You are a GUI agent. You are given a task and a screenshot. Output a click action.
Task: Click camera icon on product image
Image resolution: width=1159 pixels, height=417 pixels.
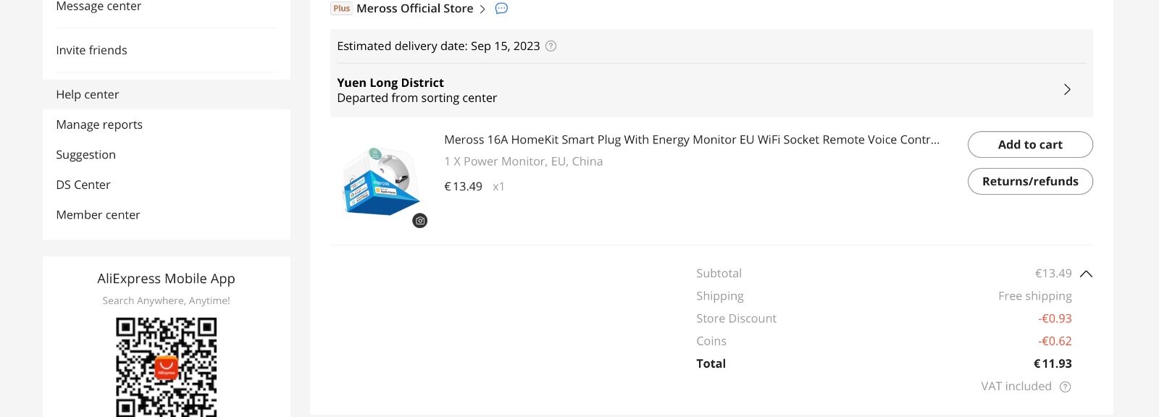point(420,221)
